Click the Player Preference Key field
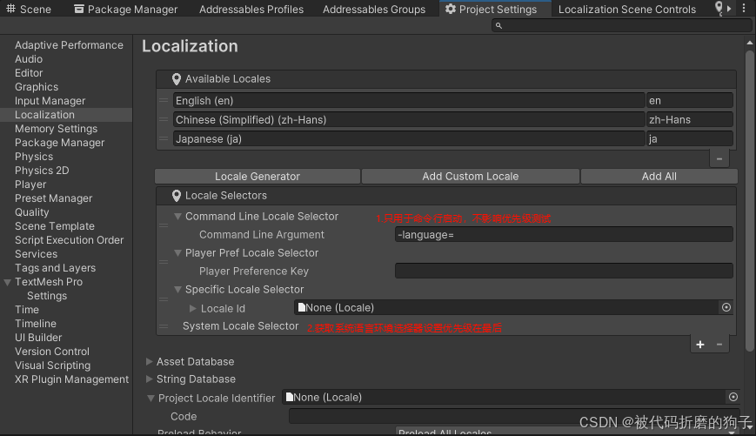The width and height of the screenshot is (756, 436). (x=564, y=271)
